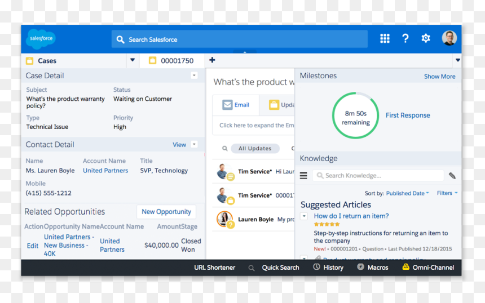Viewport: 485px width, 303px height.
Task: Expand the return an item article dropdown
Action: click(x=304, y=216)
